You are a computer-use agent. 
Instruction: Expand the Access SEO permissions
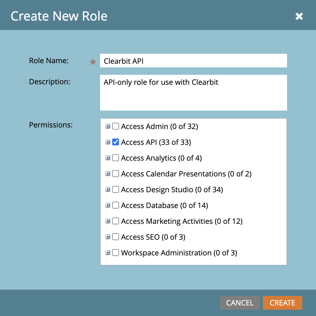pos(108,237)
